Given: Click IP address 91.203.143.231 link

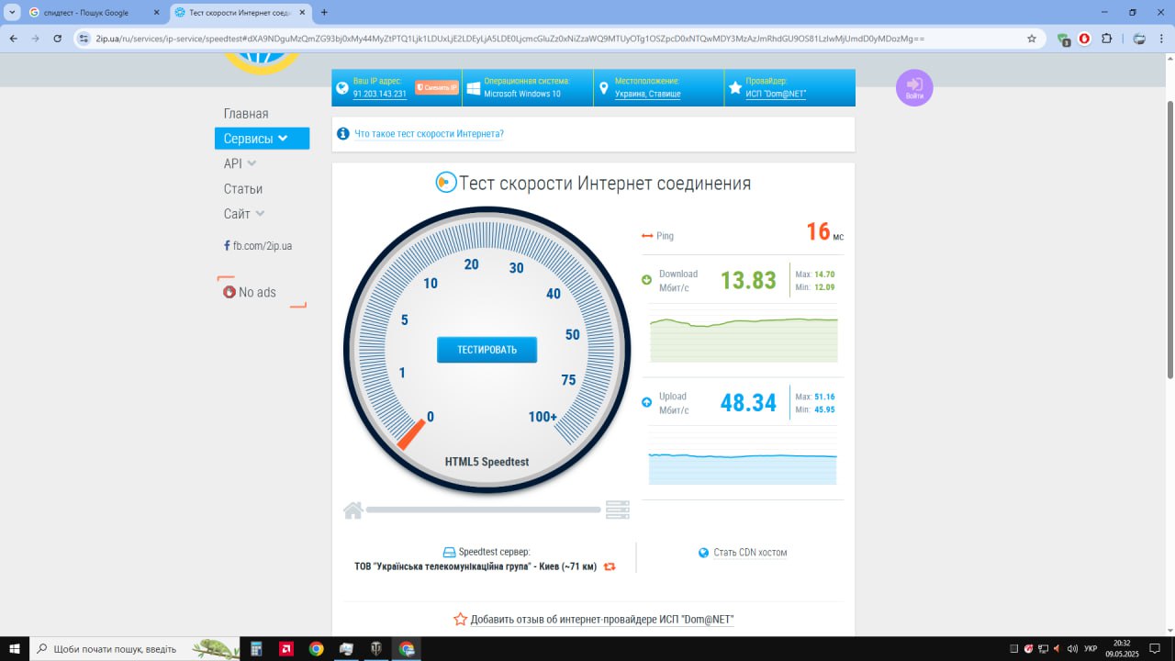Looking at the screenshot, I should point(379,94).
